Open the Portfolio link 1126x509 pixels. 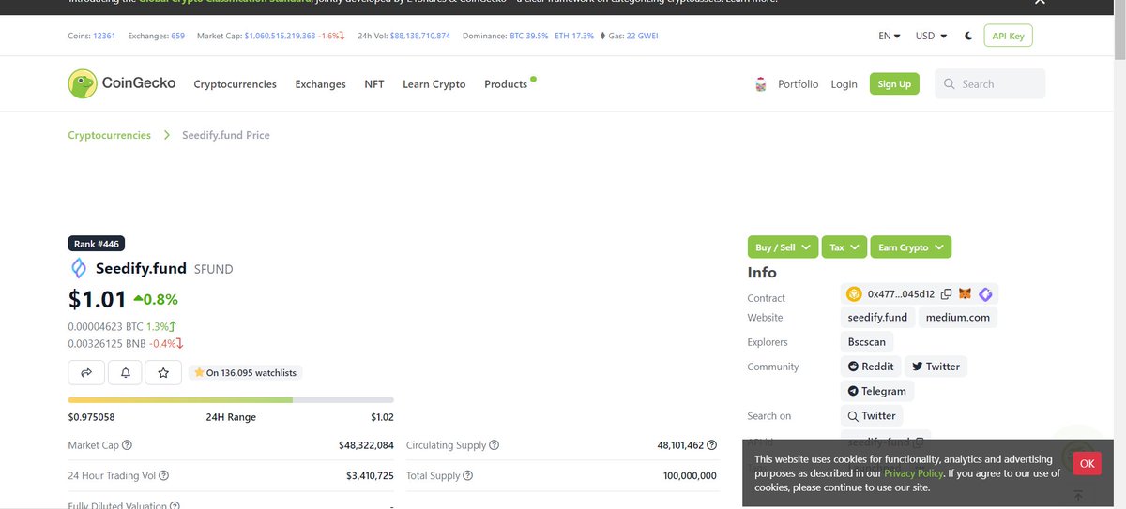[798, 84]
